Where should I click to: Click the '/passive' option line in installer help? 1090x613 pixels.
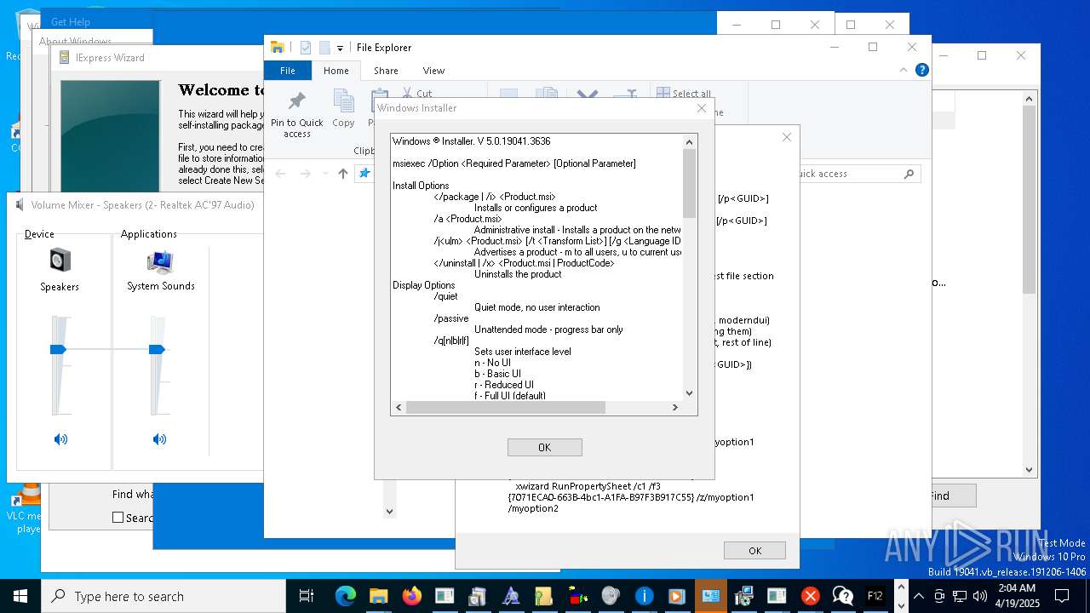451,318
